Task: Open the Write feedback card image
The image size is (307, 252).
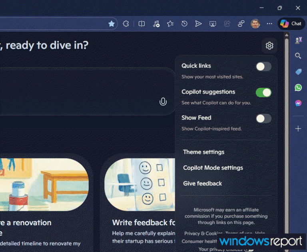Action: click(x=140, y=185)
